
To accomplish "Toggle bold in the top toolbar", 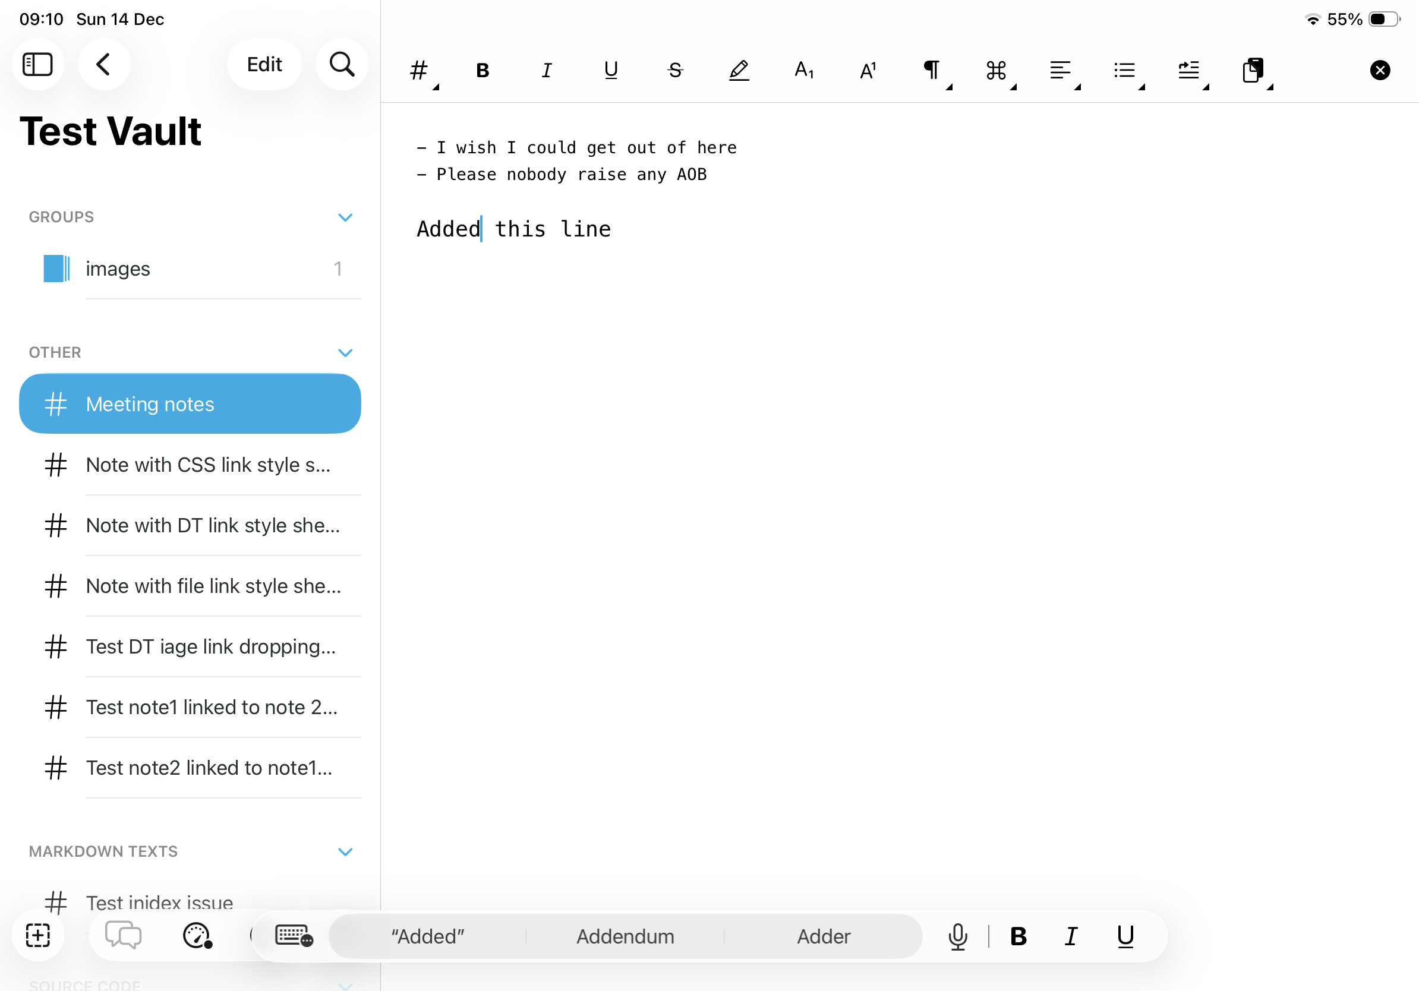I will pos(483,70).
